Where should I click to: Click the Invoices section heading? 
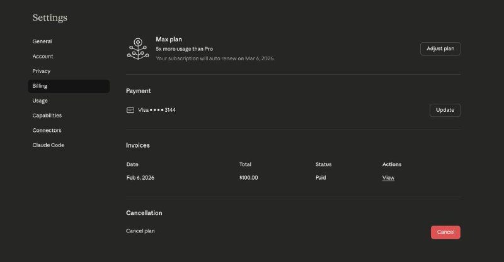(137, 145)
